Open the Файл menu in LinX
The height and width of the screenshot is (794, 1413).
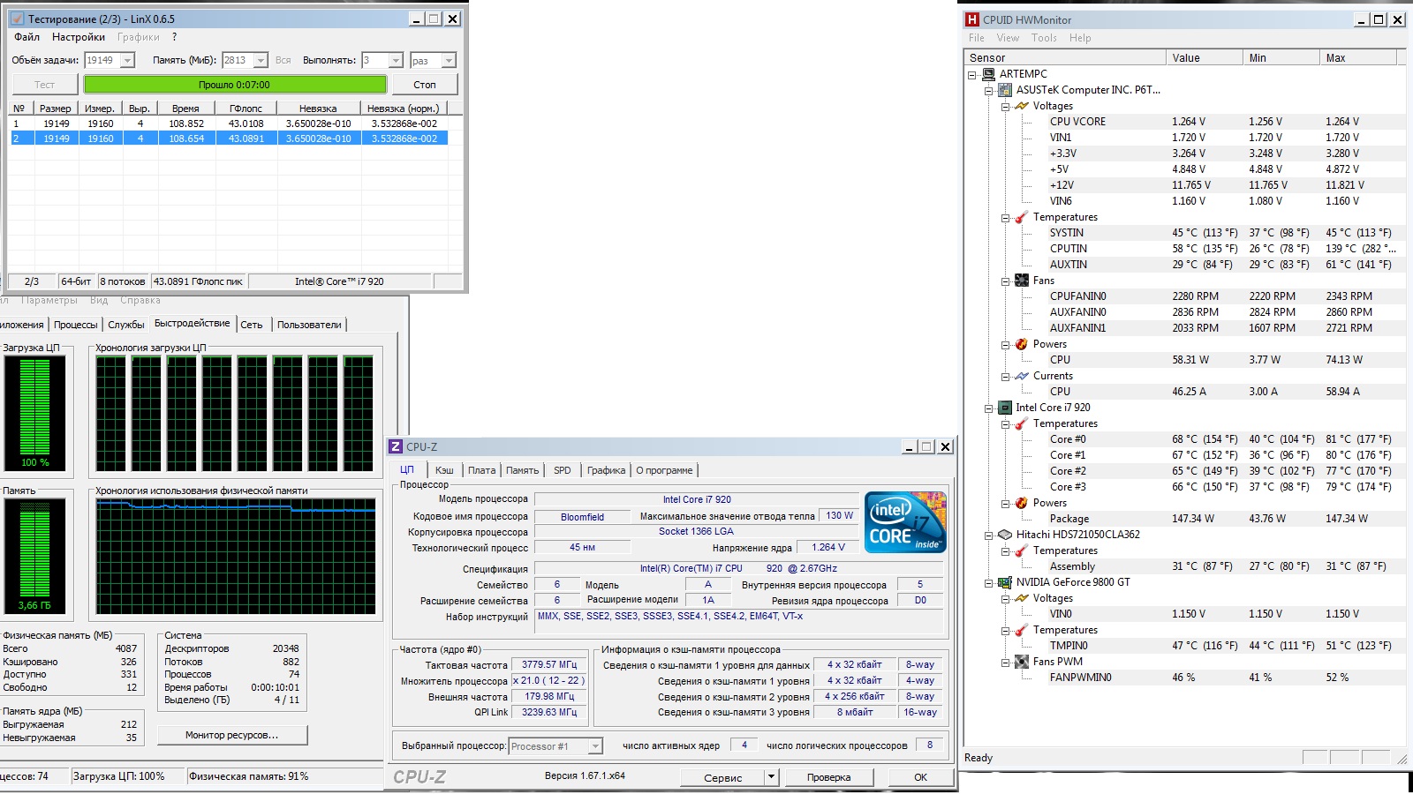point(26,37)
